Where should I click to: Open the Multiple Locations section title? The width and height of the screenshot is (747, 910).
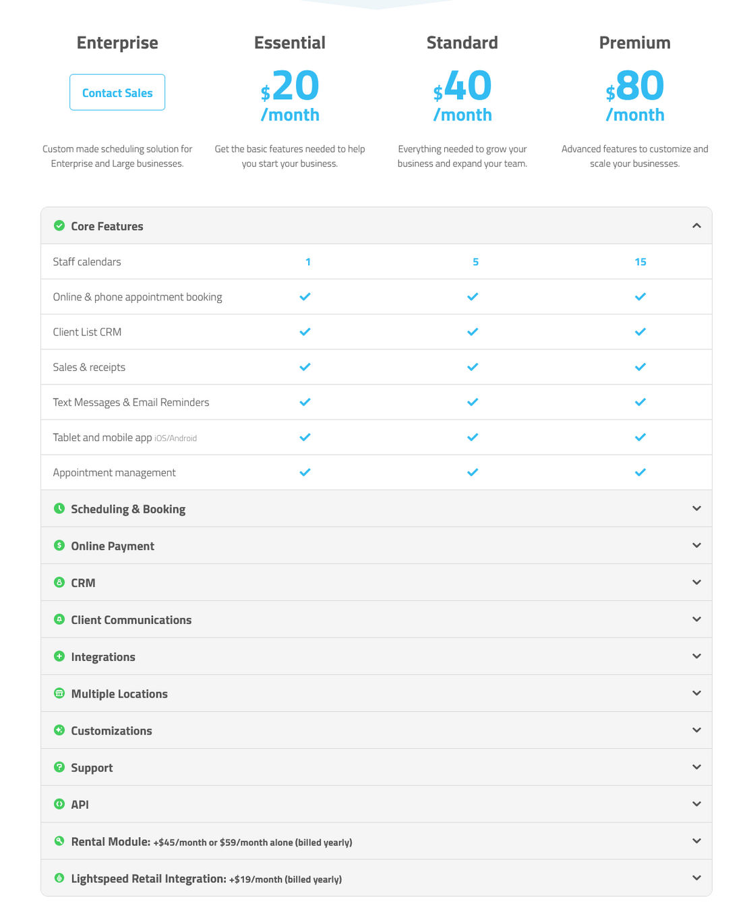click(x=119, y=693)
